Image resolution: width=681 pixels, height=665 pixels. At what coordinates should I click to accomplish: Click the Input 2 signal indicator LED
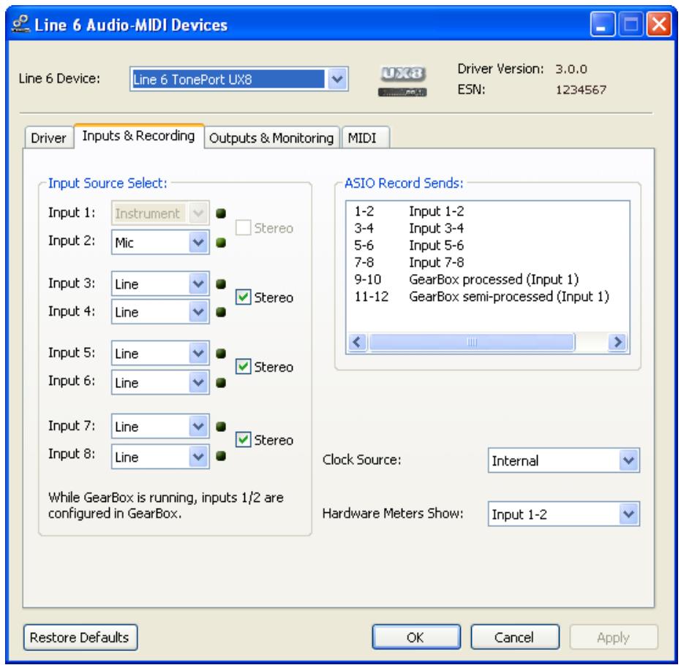click(221, 243)
